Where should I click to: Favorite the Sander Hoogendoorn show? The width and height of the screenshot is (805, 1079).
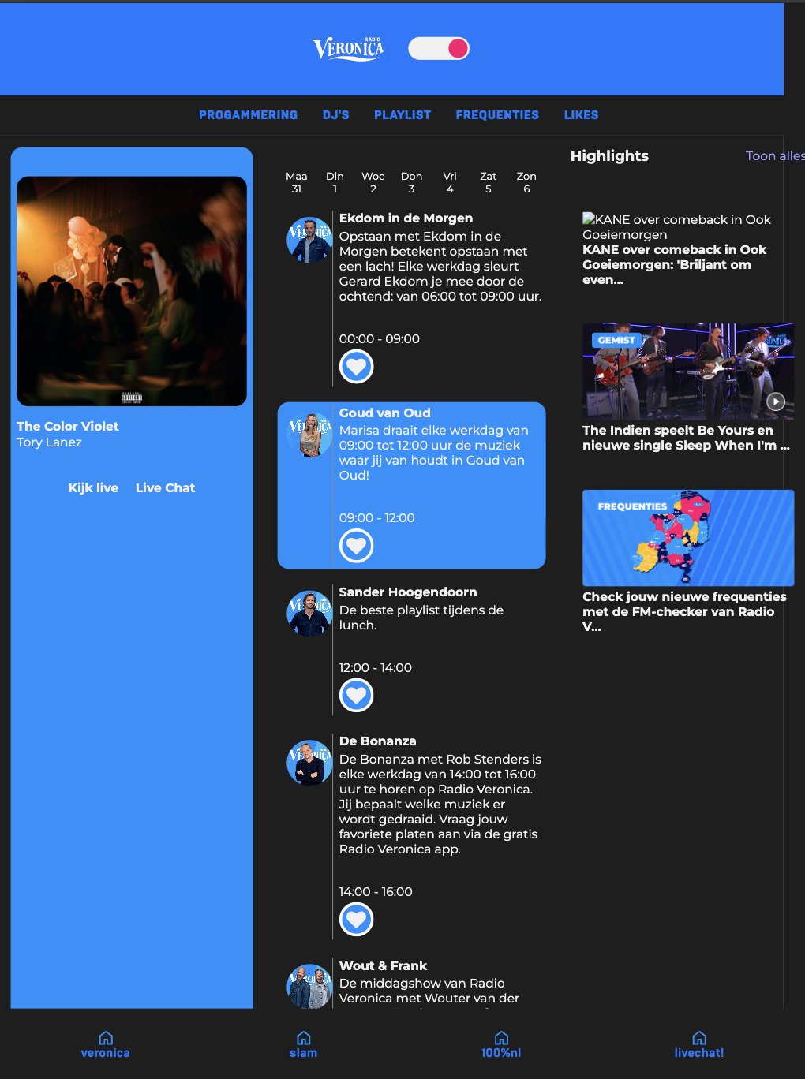356,696
